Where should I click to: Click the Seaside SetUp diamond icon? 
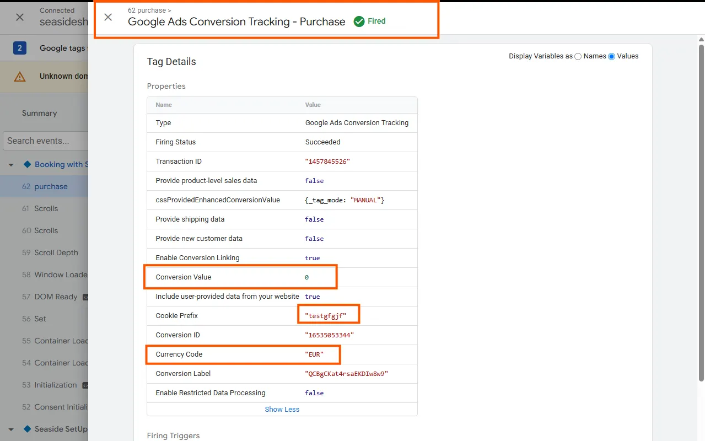[x=27, y=429]
